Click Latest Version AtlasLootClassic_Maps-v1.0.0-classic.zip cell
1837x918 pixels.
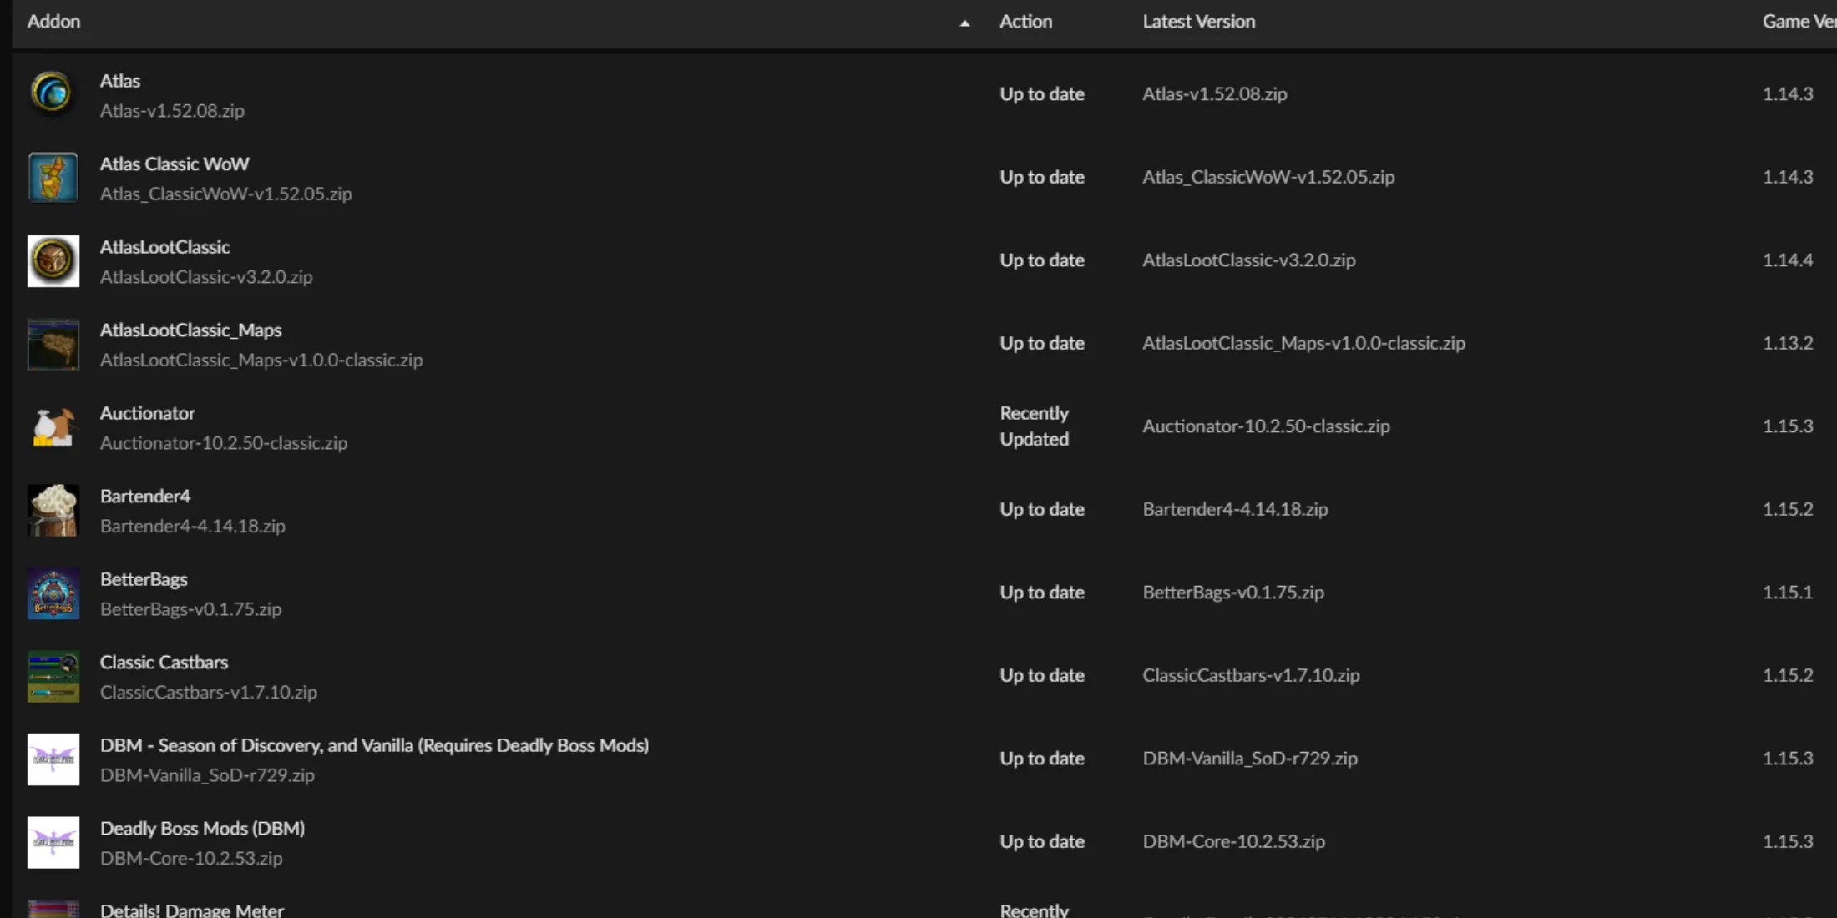coord(1304,343)
